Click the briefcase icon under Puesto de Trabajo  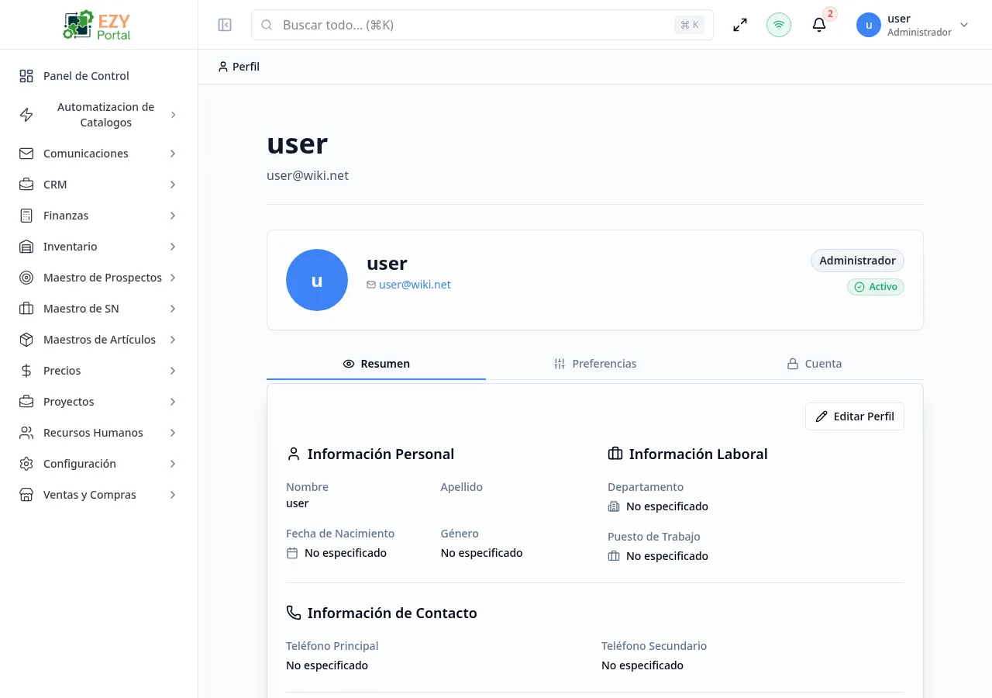pyautogui.click(x=614, y=556)
